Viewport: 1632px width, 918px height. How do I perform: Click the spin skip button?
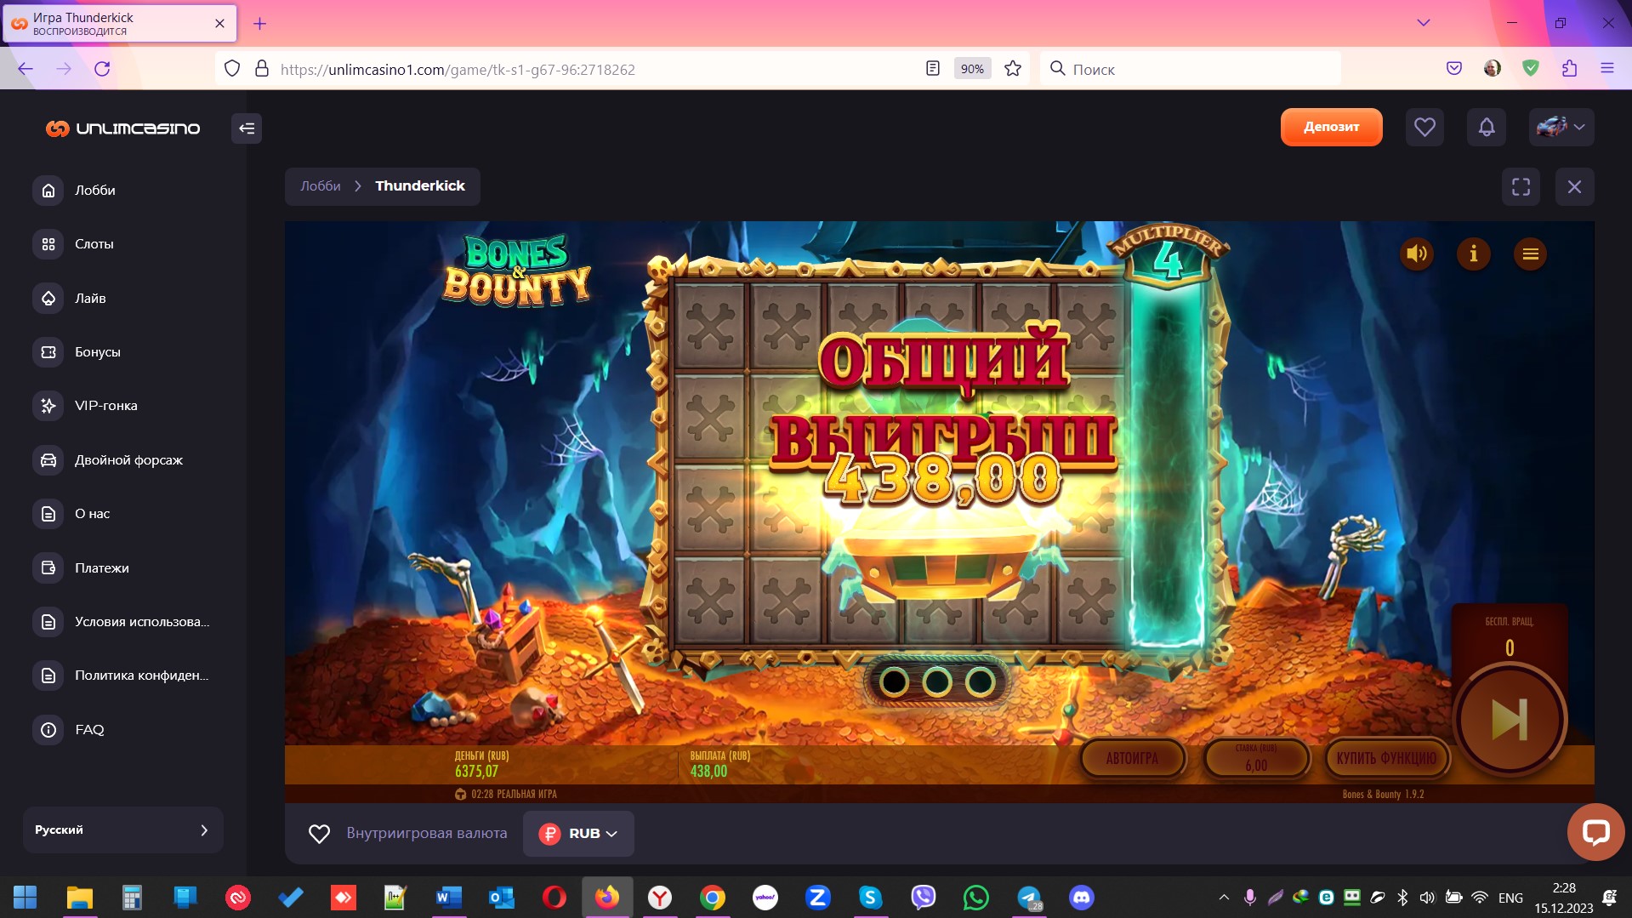(1509, 719)
